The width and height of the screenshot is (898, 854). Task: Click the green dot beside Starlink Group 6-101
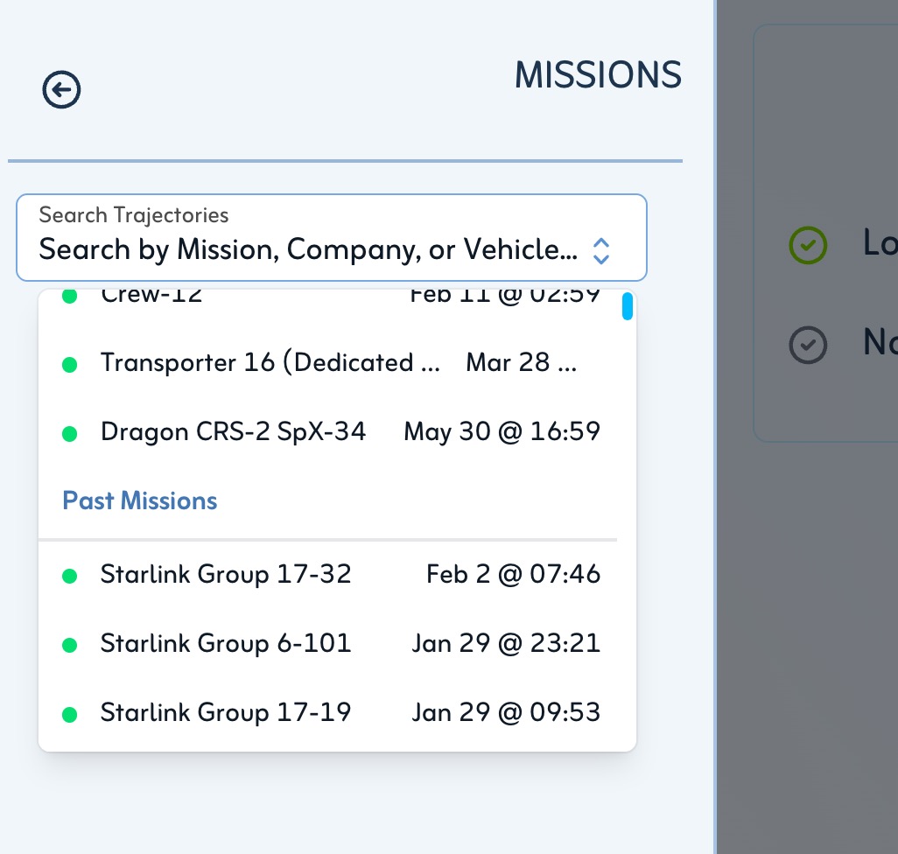click(70, 646)
